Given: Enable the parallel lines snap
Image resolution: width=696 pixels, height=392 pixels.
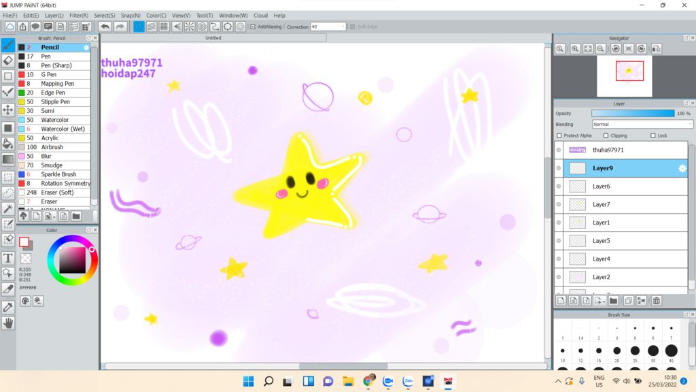Looking at the screenshot, I should (x=152, y=27).
